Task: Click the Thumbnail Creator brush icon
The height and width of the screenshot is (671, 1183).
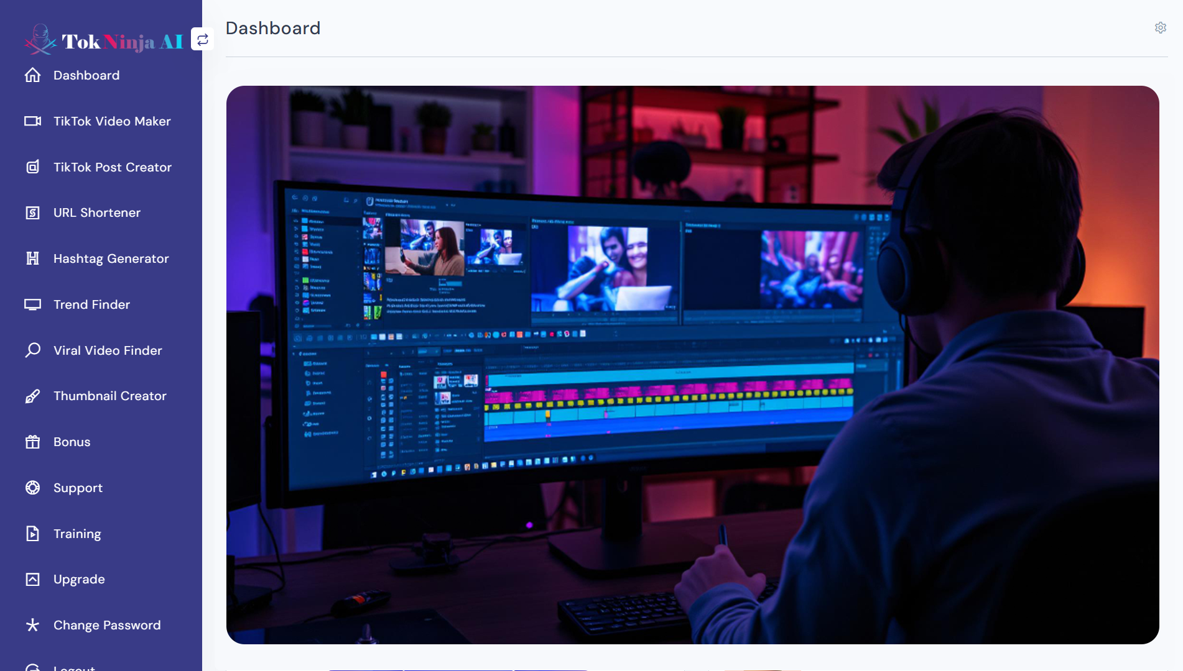Action: (32, 396)
